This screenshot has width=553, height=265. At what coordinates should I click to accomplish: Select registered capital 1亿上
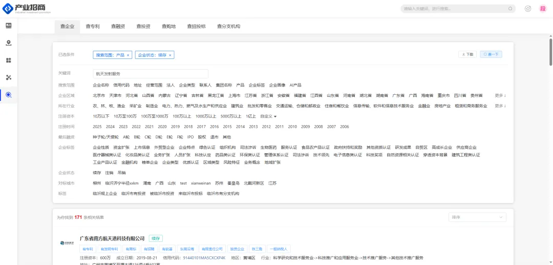point(251,116)
